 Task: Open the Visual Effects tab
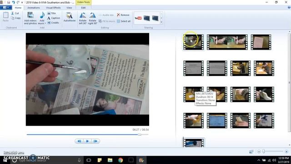coord(53,8)
